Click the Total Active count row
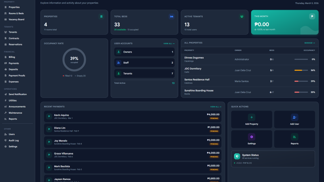The width and height of the screenshot is (324, 182). pyautogui.click(x=145, y=83)
